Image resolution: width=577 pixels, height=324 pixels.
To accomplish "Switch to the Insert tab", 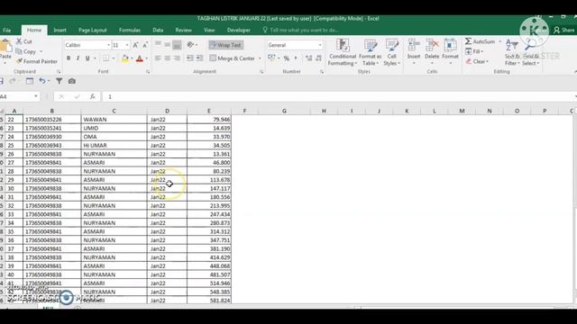I will [x=60, y=30].
